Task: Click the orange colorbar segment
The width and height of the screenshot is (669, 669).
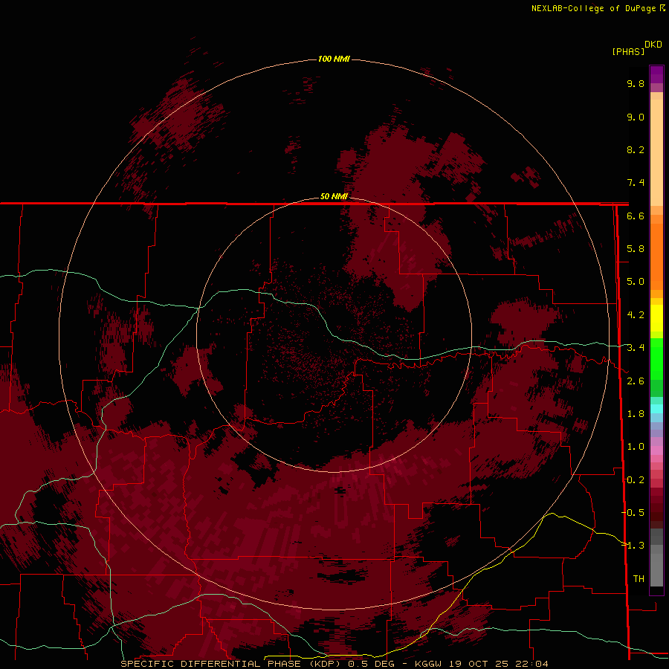Action: (x=656, y=256)
